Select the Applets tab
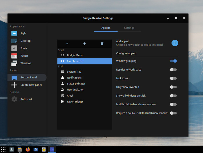 click(106, 28)
